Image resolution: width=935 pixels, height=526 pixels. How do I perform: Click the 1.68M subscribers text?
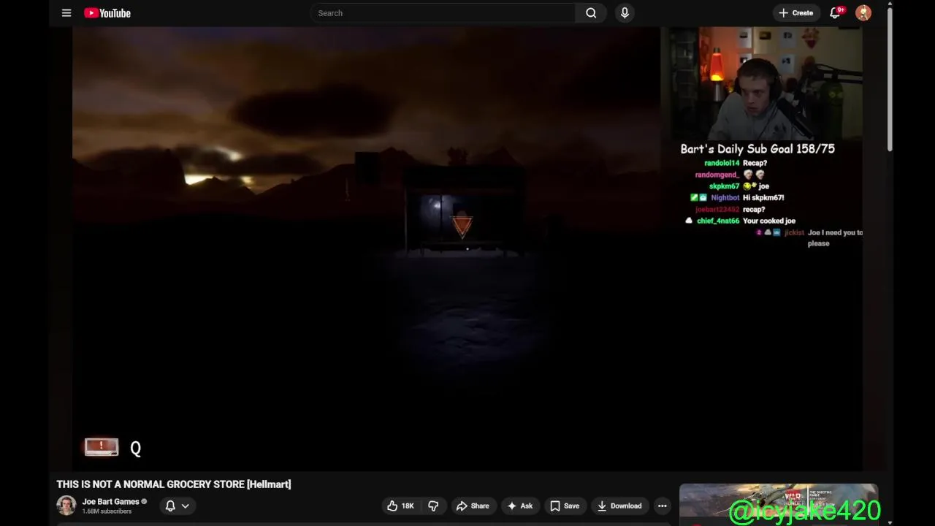[x=107, y=511]
